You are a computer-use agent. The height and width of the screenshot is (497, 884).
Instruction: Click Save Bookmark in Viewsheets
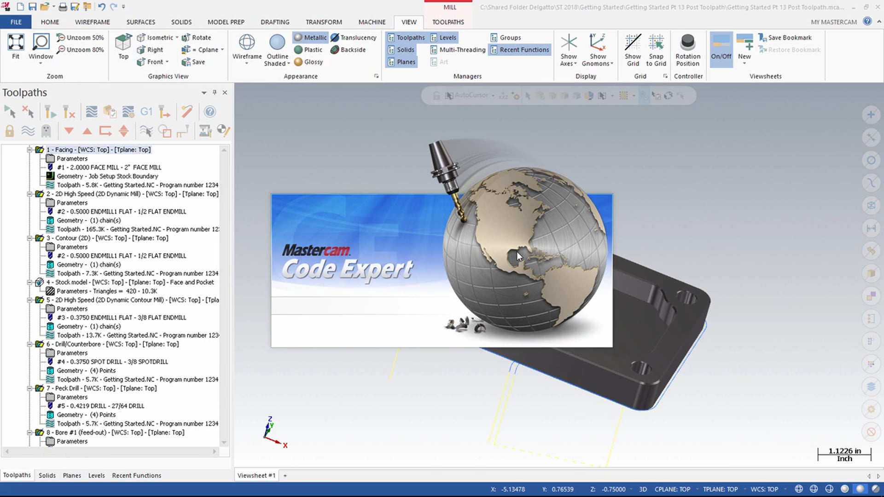pyautogui.click(x=785, y=38)
